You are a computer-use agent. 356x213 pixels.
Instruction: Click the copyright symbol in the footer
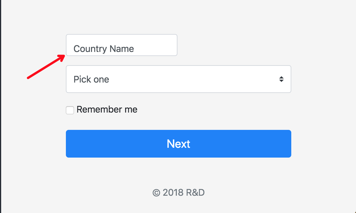click(x=156, y=193)
